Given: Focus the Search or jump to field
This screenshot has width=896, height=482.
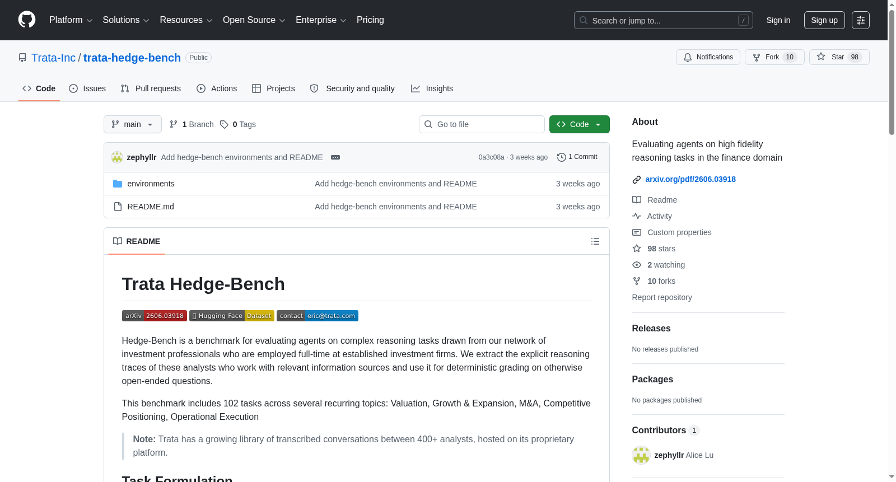Looking at the screenshot, I should tap(663, 20).
